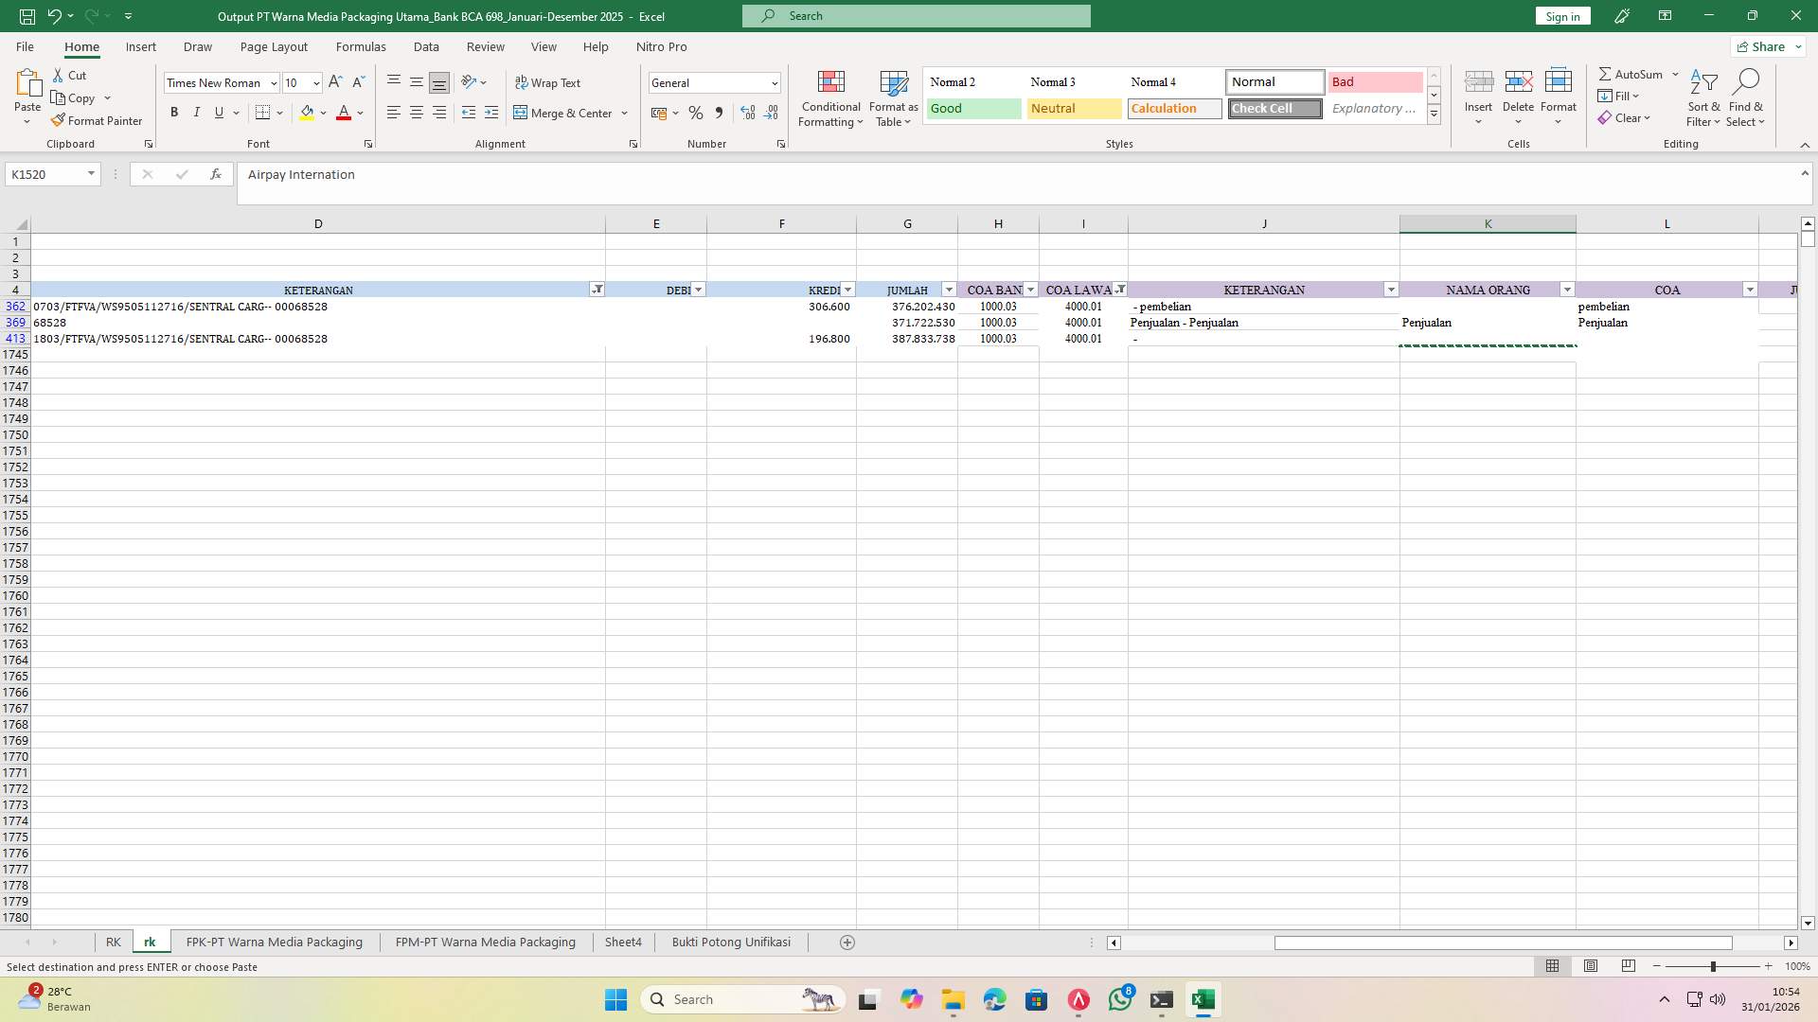
Task: Switch to the Formulas ribbon tab
Action: [361, 46]
